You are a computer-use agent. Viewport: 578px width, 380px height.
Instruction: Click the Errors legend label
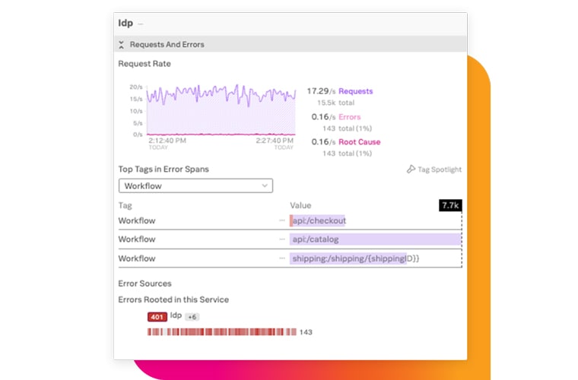[x=349, y=117]
